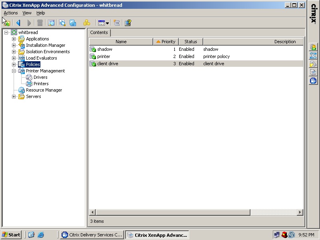Click the horizontal scrollbar thumb

173,212
